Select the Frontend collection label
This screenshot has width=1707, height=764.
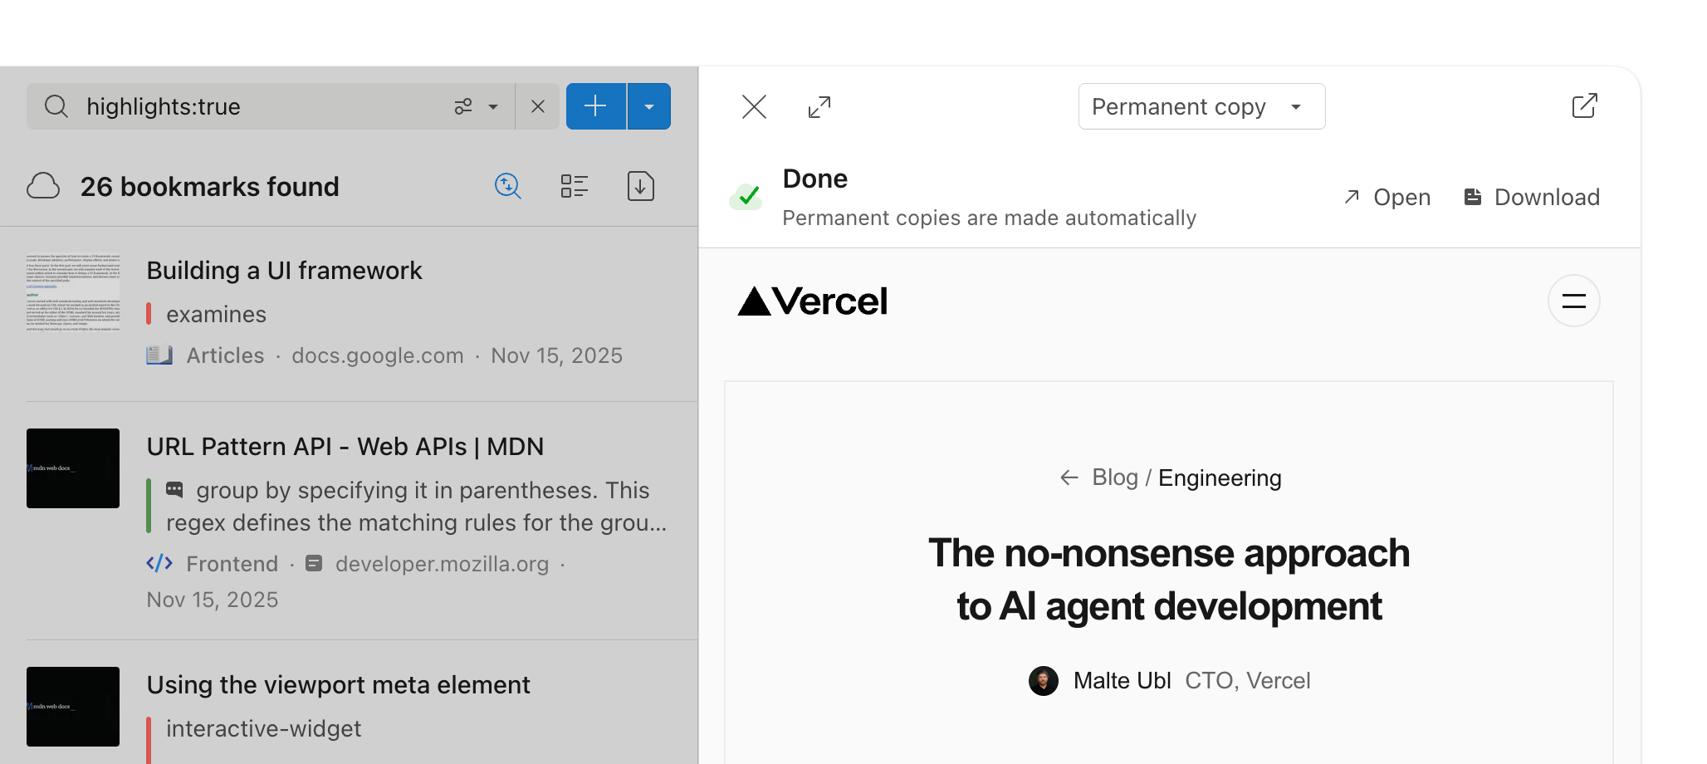click(x=232, y=564)
